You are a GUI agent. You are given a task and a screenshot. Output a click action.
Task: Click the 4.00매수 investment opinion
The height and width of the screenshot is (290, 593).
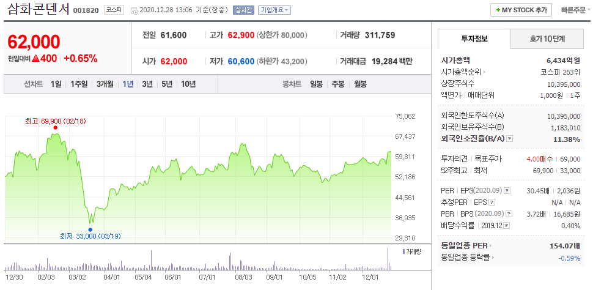pyautogui.click(x=539, y=159)
